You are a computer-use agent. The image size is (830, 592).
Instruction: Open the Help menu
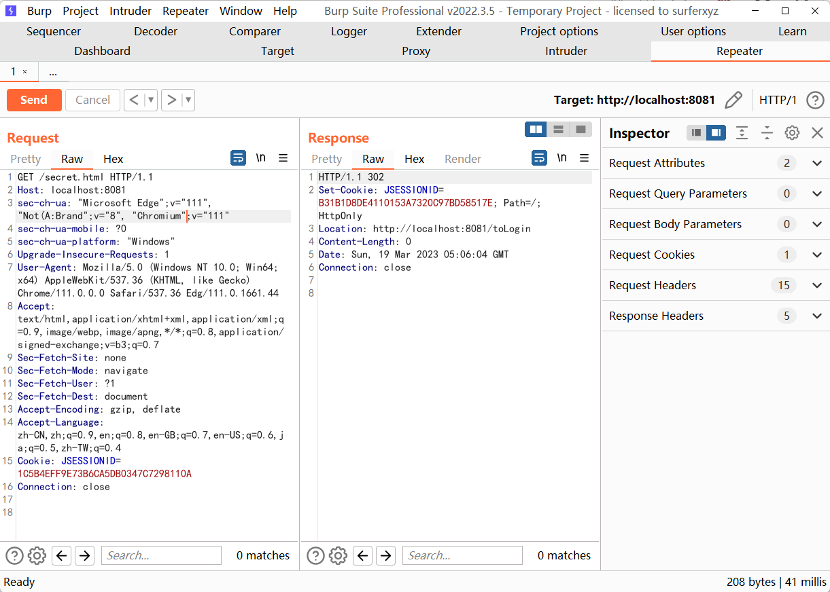285,11
